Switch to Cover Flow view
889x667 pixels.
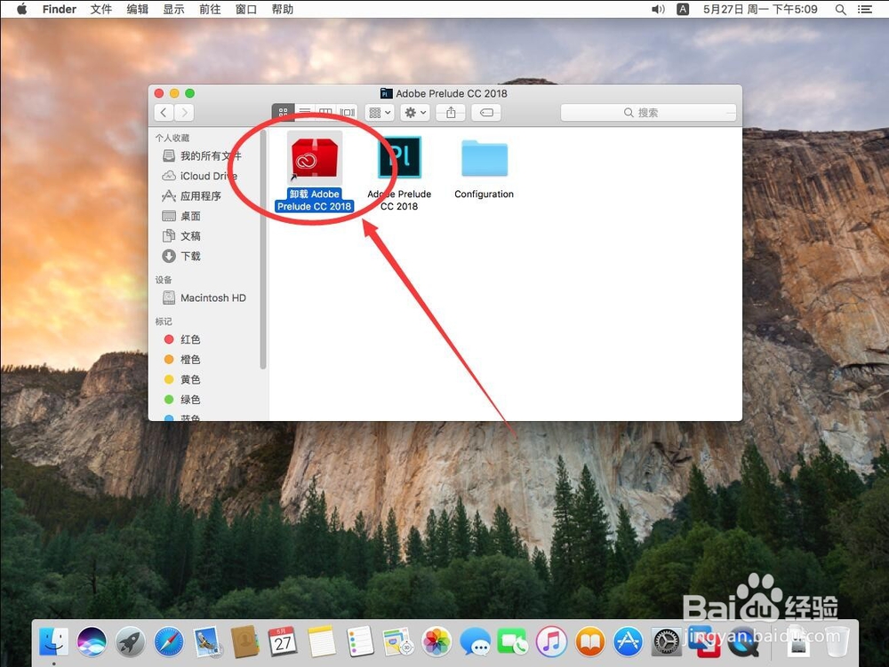click(x=347, y=112)
